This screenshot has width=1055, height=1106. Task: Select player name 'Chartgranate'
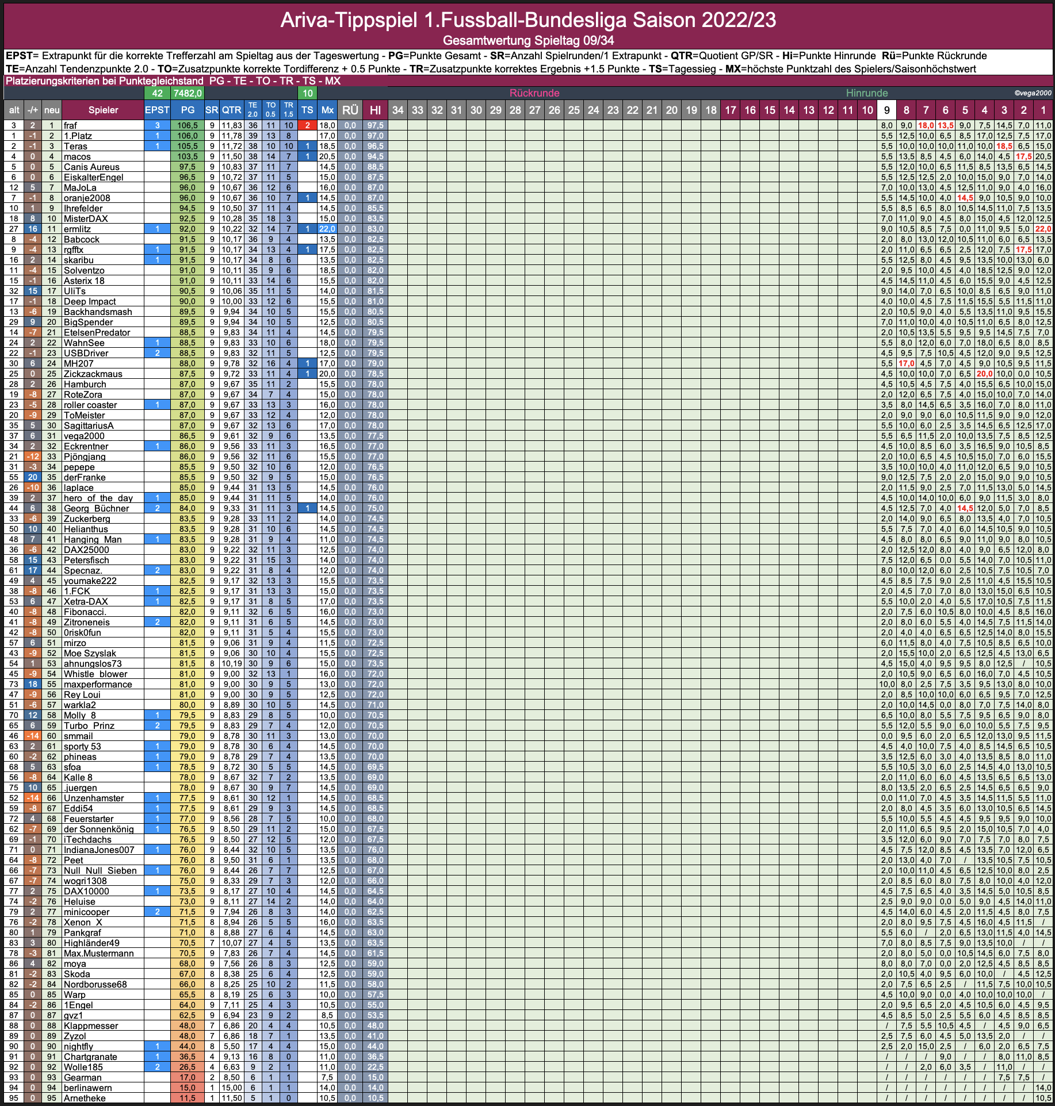(90, 1057)
